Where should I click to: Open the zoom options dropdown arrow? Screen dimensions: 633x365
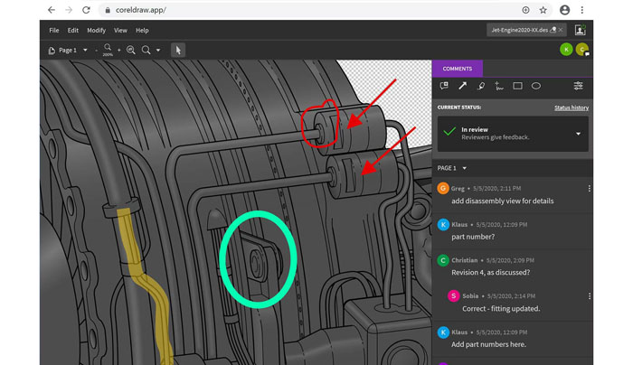[158, 51]
